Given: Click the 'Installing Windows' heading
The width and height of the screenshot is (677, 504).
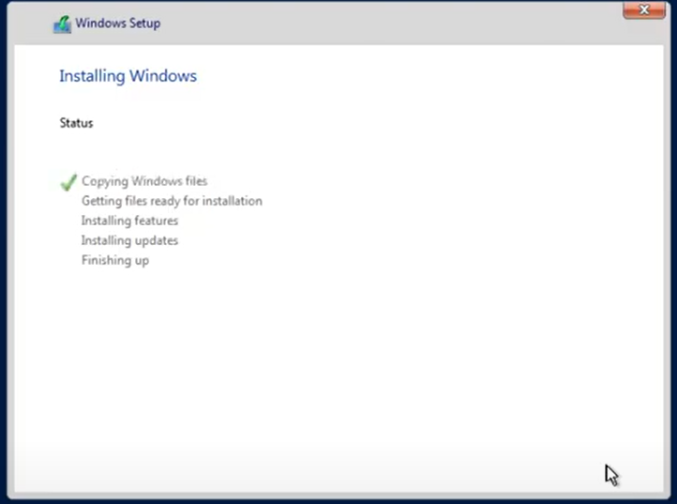Looking at the screenshot, I should [128, 76].
